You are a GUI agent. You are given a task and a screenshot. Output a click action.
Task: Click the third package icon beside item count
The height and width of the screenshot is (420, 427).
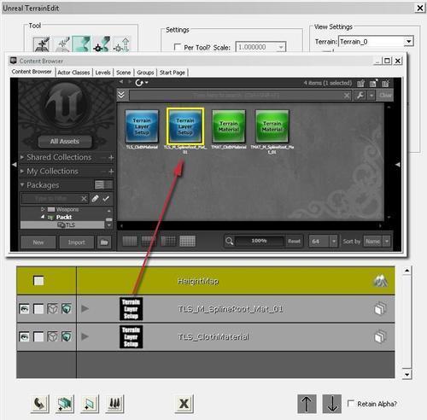click(x=385, y=84)
